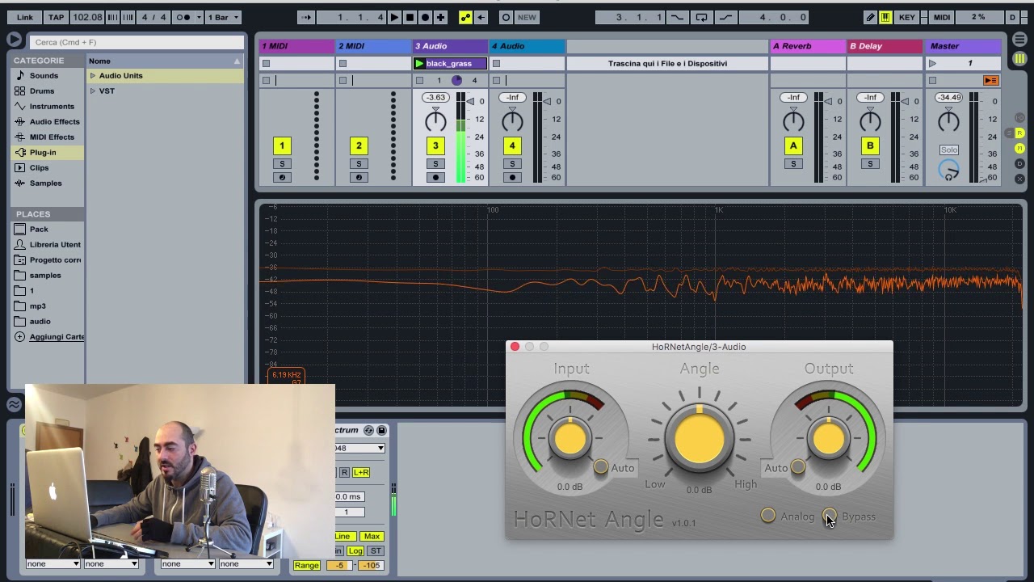
Task: Toggle the Analog switch in HoRNet Angle
Action: pos(768,516)
